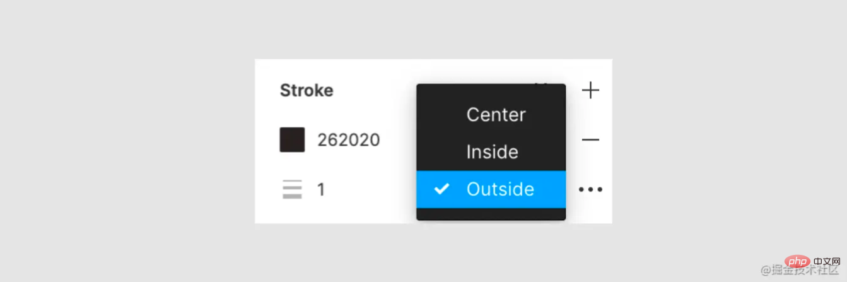Click the 262020 hex color field

pyautogui.click(x=348, y=140)
